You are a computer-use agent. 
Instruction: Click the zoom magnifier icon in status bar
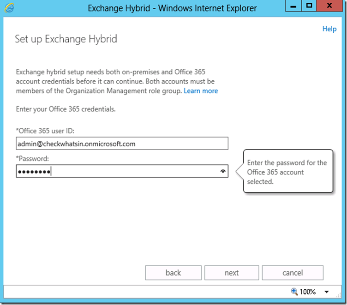tap(294, 292)
